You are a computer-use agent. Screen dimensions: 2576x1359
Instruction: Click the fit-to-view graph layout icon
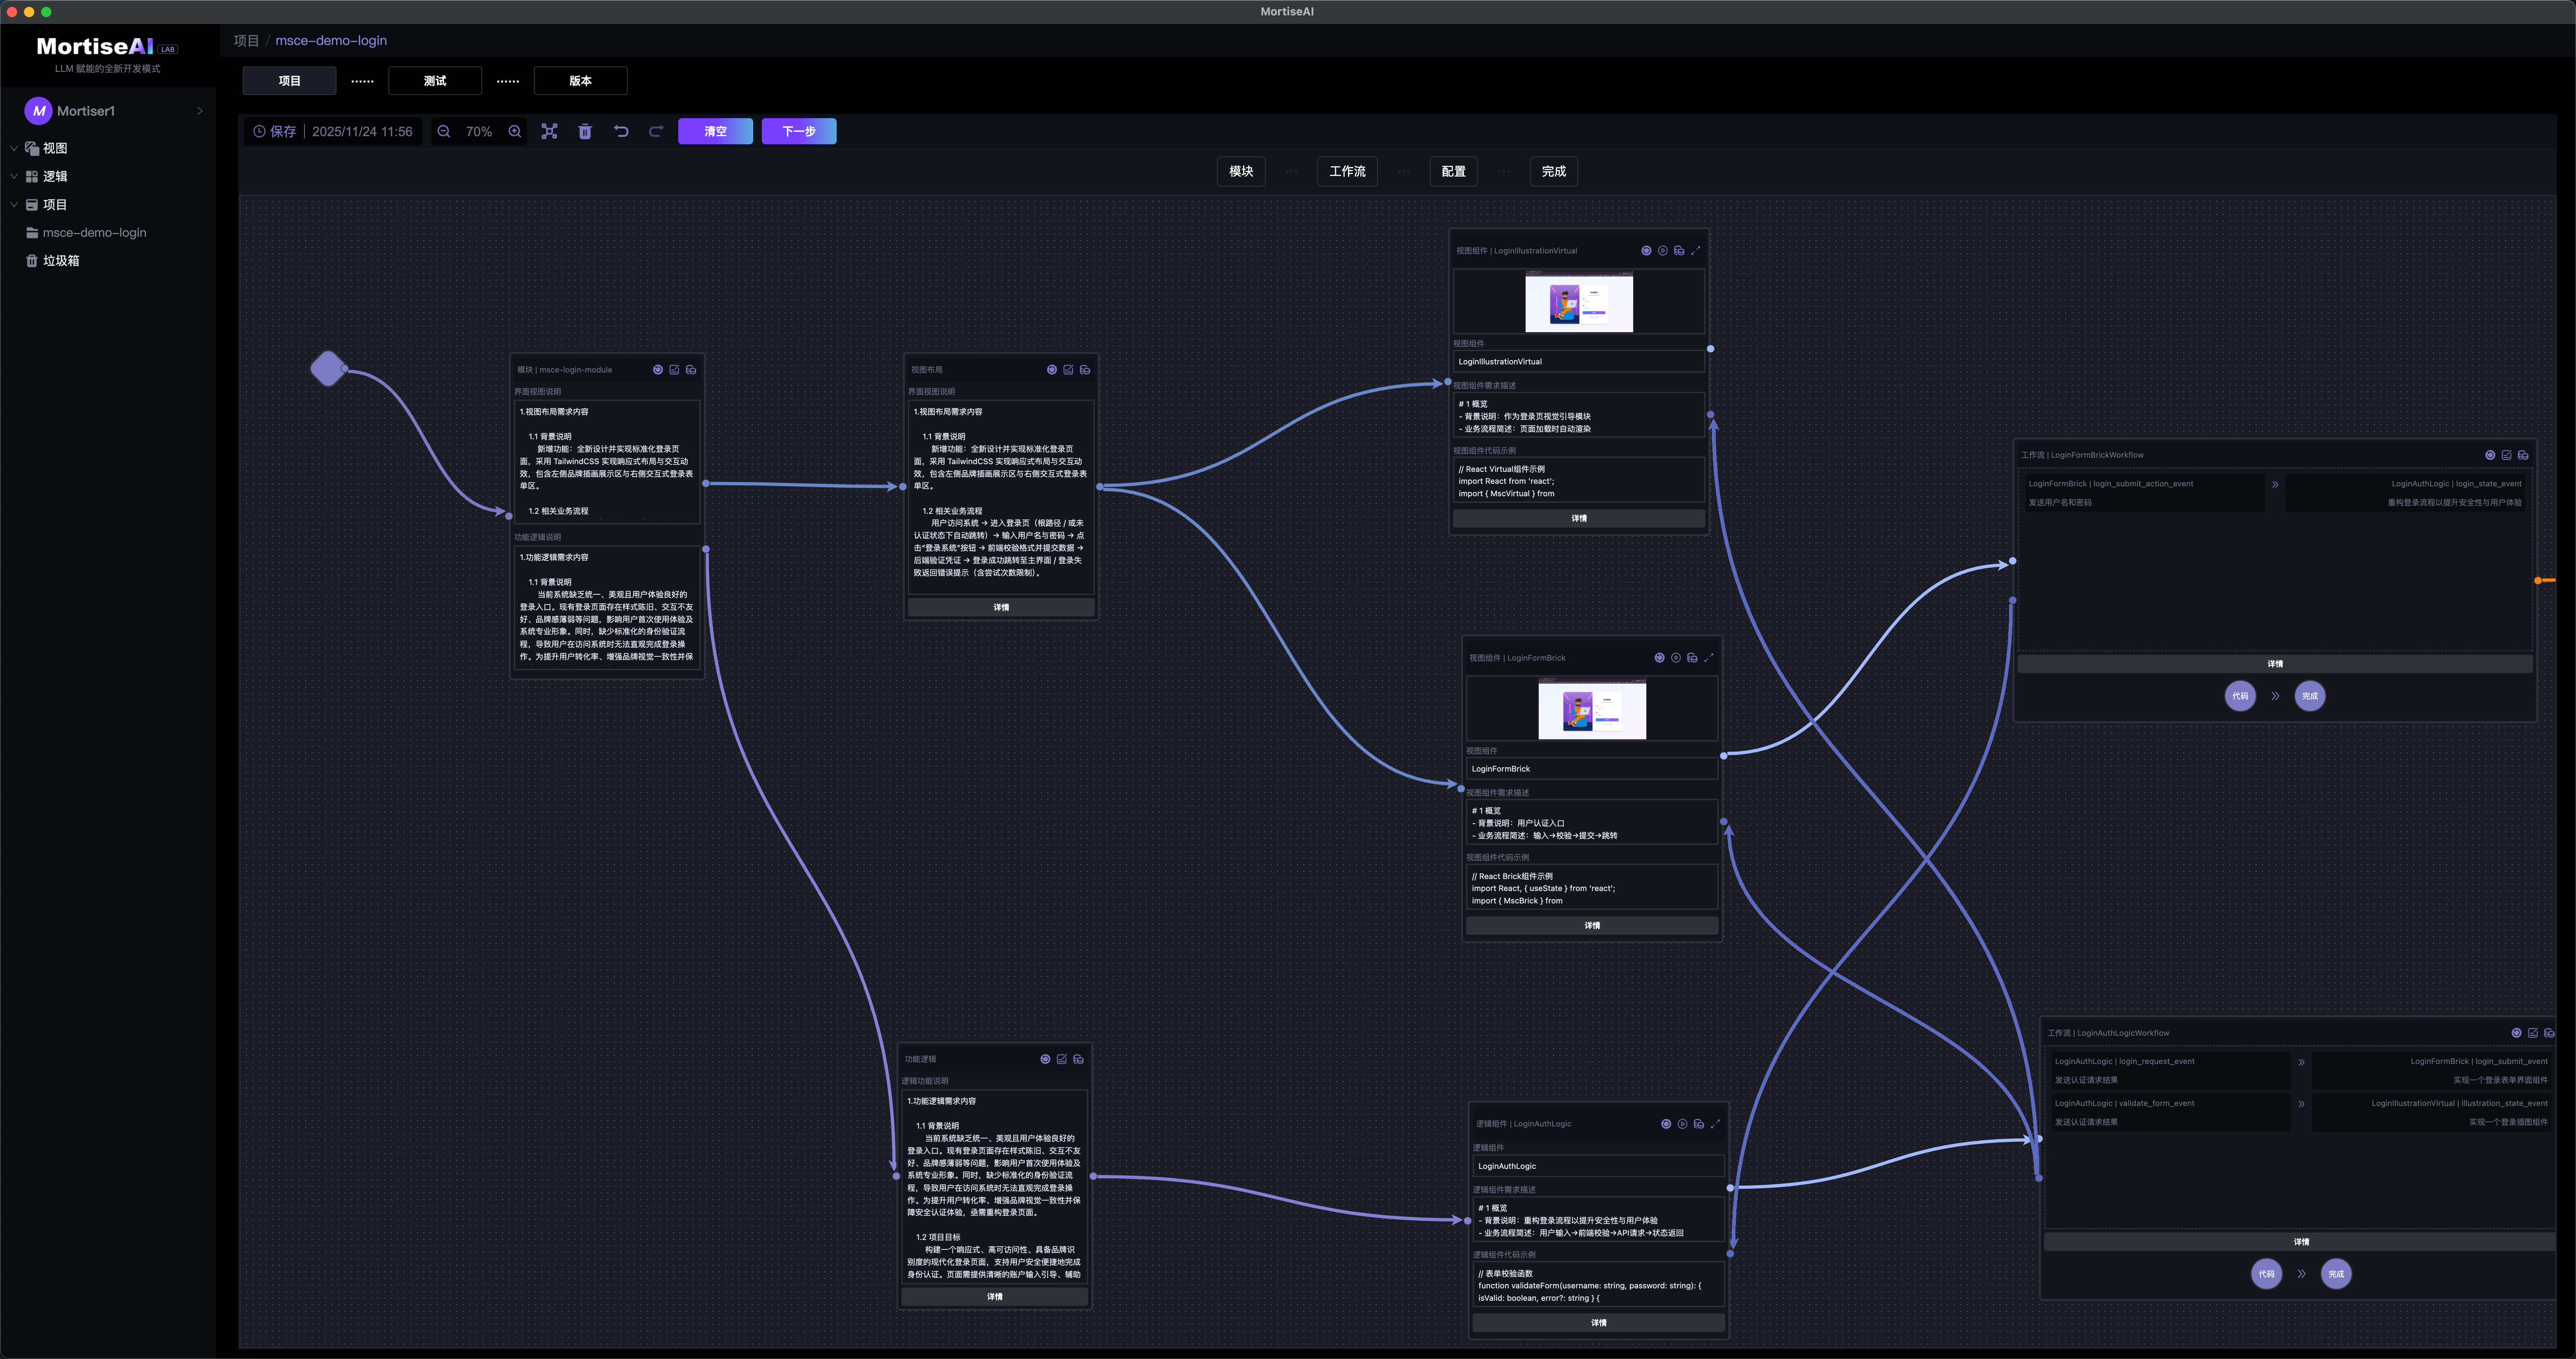(549, 132)
